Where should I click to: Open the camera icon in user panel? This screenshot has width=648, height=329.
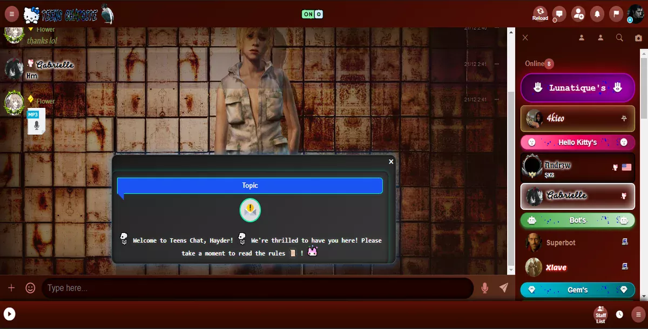638,38
